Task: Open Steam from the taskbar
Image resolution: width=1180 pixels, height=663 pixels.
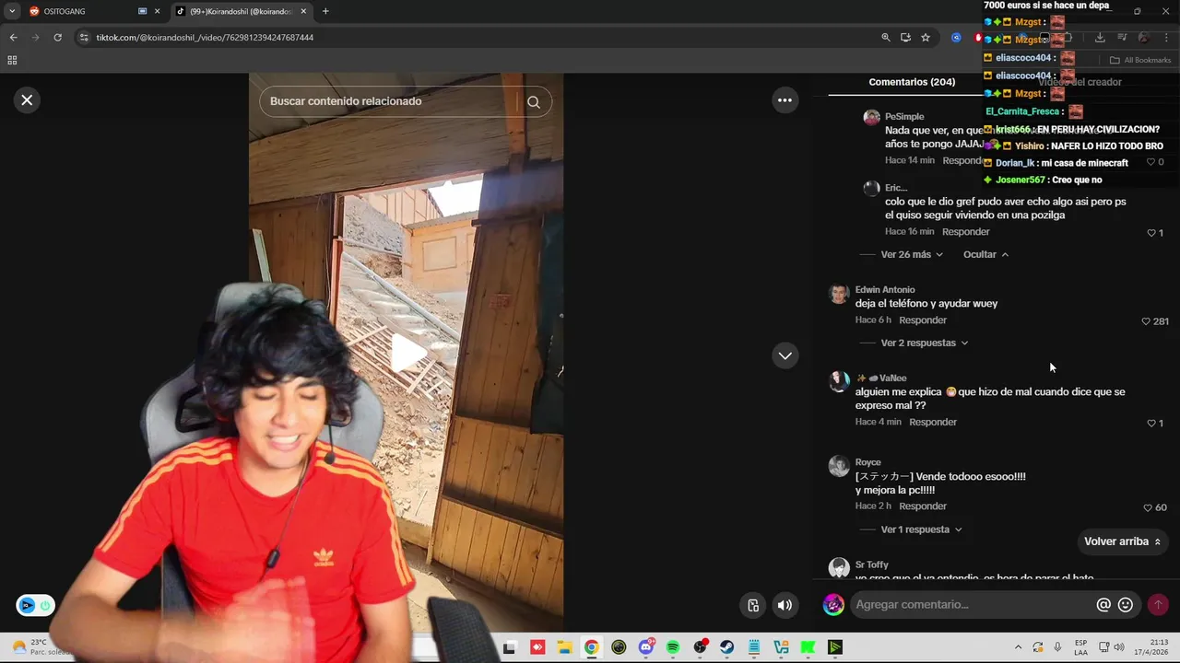Action: (727, 647)
